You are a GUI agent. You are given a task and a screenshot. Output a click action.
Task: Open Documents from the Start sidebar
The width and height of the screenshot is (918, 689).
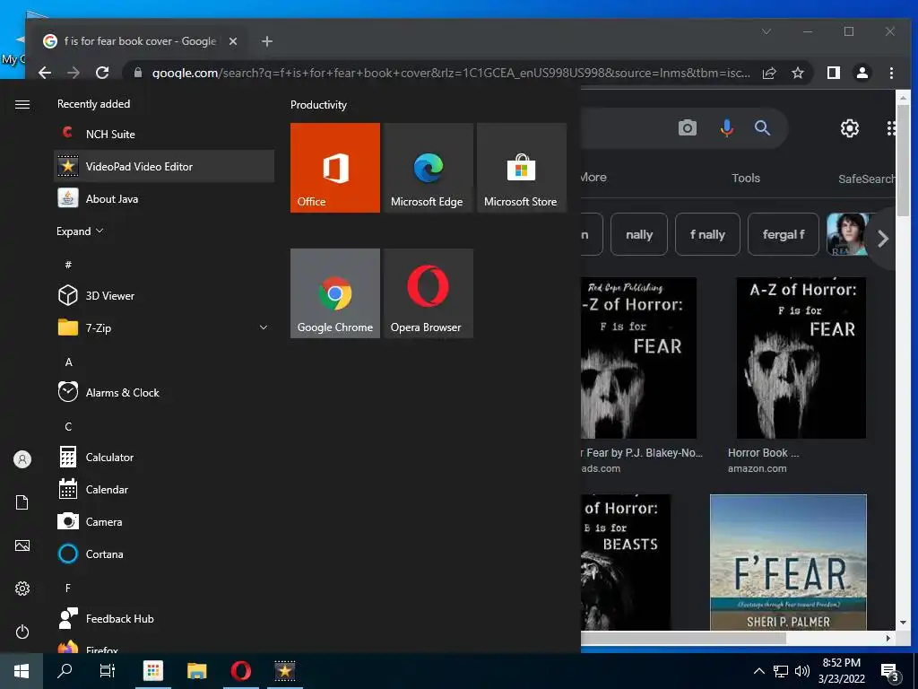tap(22, 502)
